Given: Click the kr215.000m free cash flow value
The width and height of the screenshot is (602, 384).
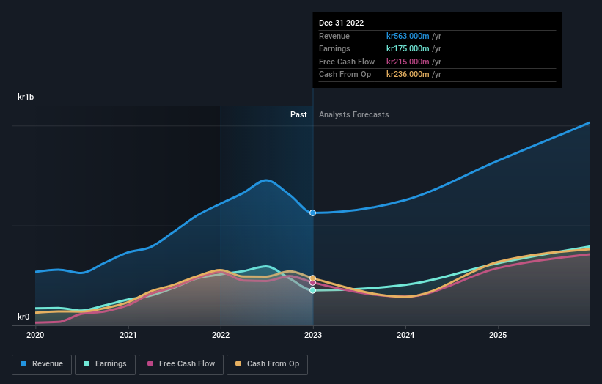Looking at the screenshot, I should point(408,62).
